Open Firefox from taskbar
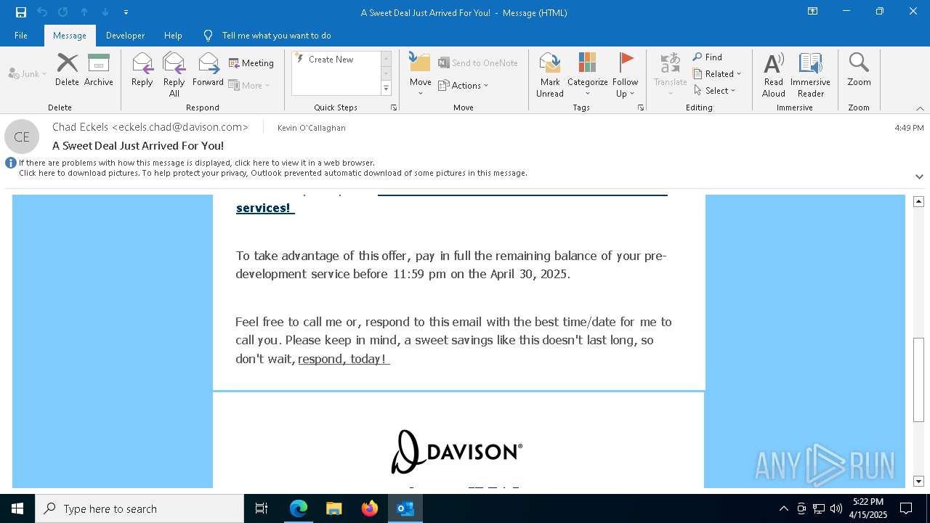Viewport: 930px width, 523px height. point(370,508)
